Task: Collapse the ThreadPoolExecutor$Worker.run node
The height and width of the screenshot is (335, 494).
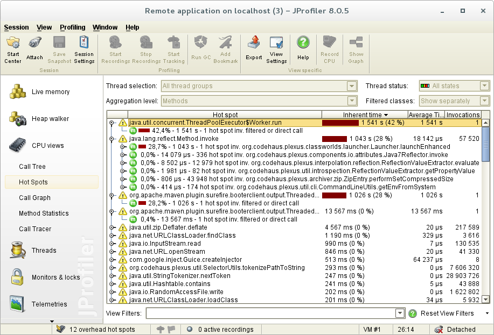Action: 112,123
